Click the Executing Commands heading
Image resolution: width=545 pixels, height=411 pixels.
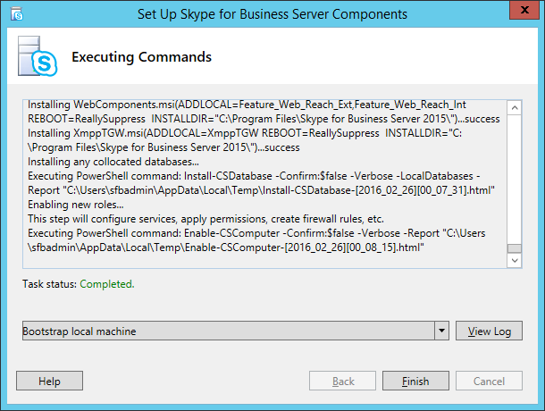[x=141, y=57]
